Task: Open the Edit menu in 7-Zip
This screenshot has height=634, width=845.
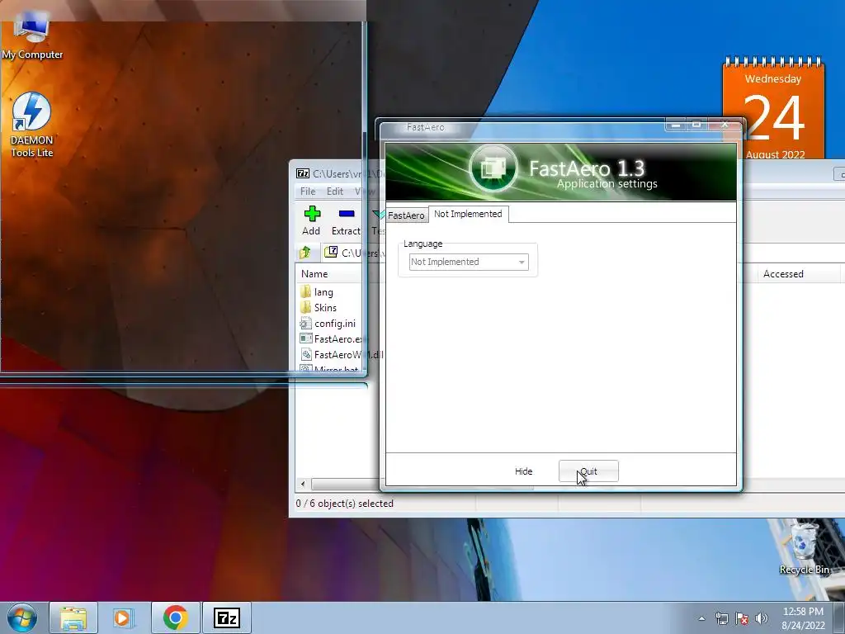Action: pyautogui.click(x=335, y=192)
